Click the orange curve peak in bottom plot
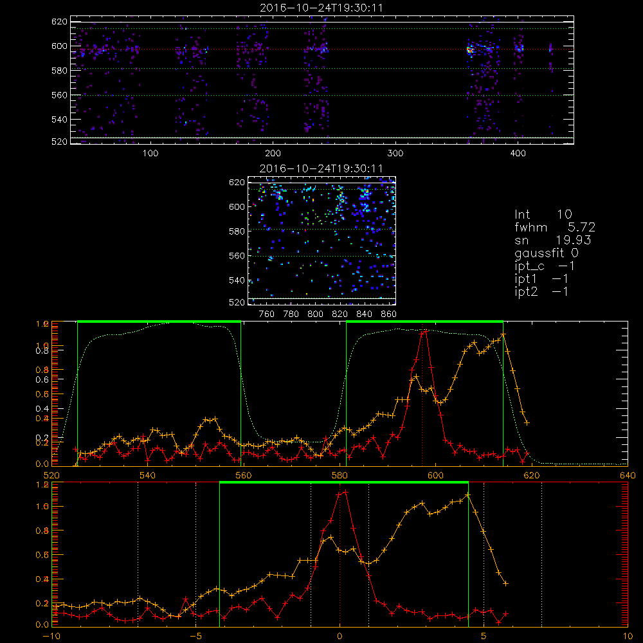Image resolution: width=643 pixels, height=643 pixels. pyautogui.click(x=467, y=495)
